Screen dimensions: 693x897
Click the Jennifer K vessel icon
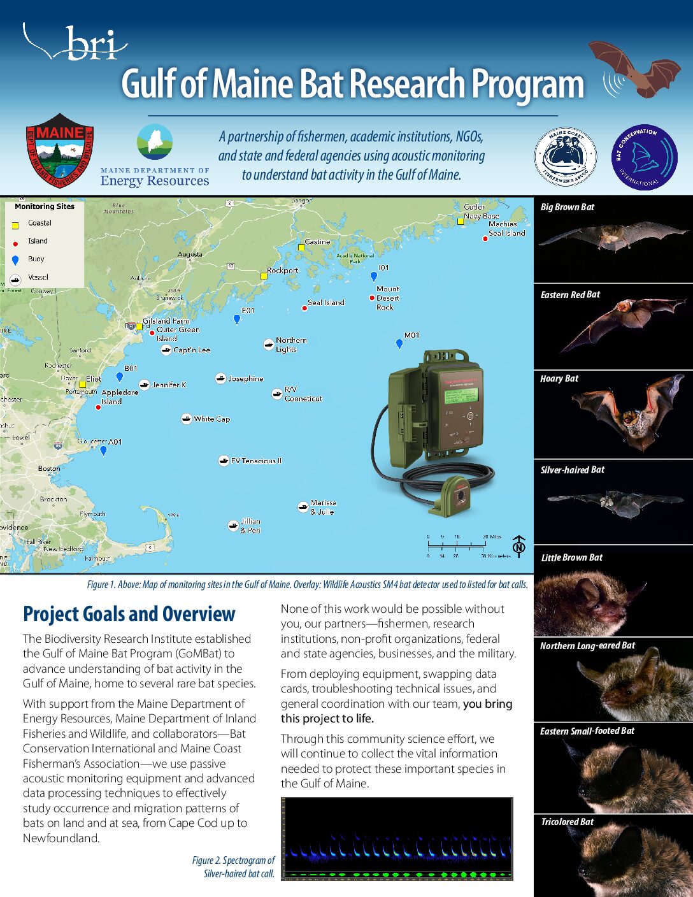tap(145, 385)
